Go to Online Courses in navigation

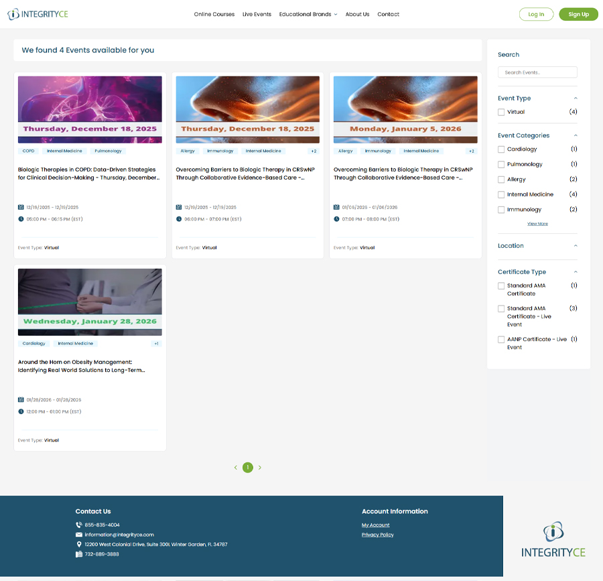point(214,14)
